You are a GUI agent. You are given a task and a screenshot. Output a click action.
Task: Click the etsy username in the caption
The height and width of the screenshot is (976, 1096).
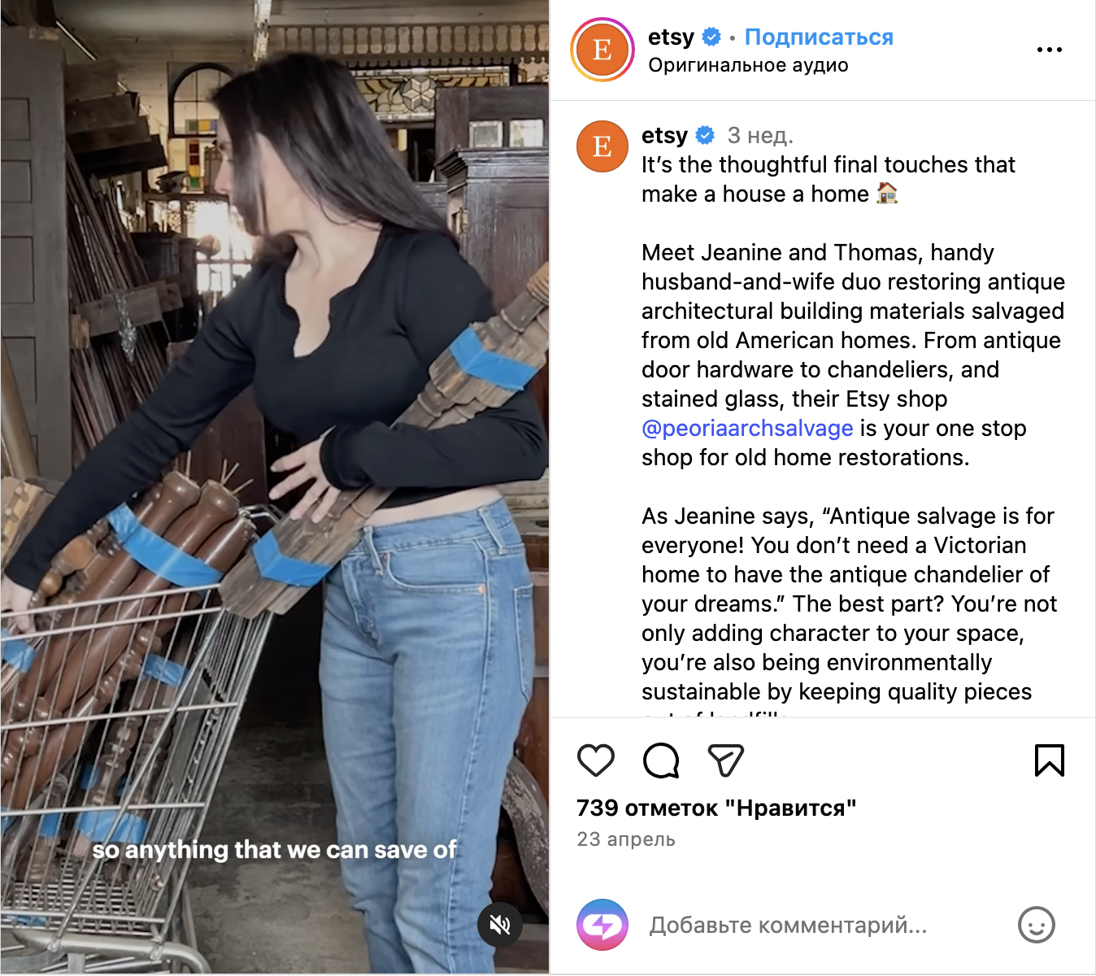pyautogui.click(x=664, y=135)
